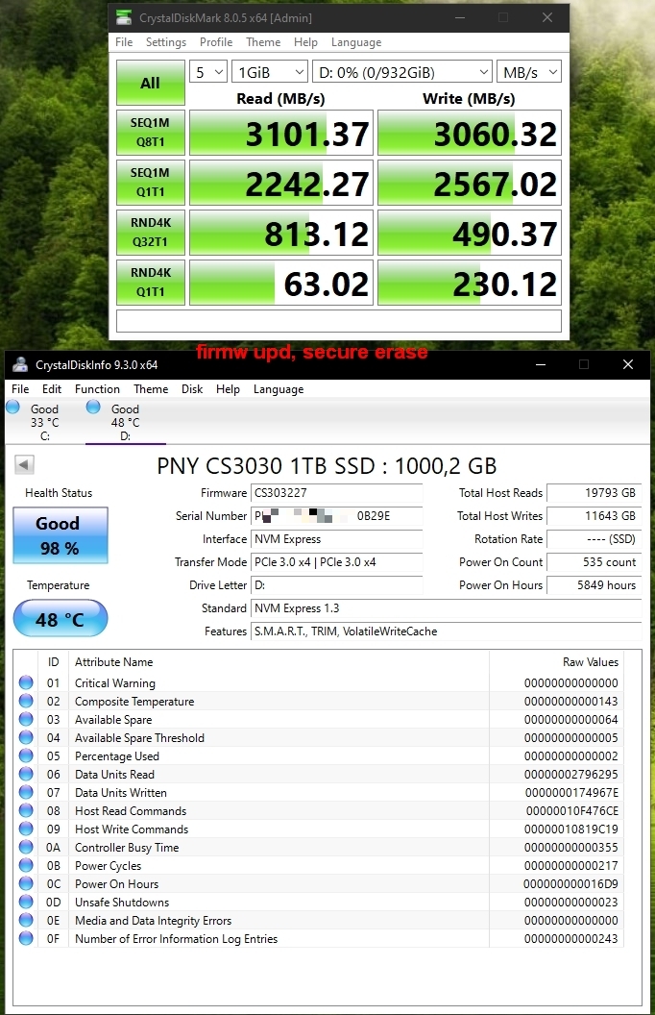Screen dimensions: 655x1015
Task: Click the Serial Number field
Action: (x=336, y=516)
